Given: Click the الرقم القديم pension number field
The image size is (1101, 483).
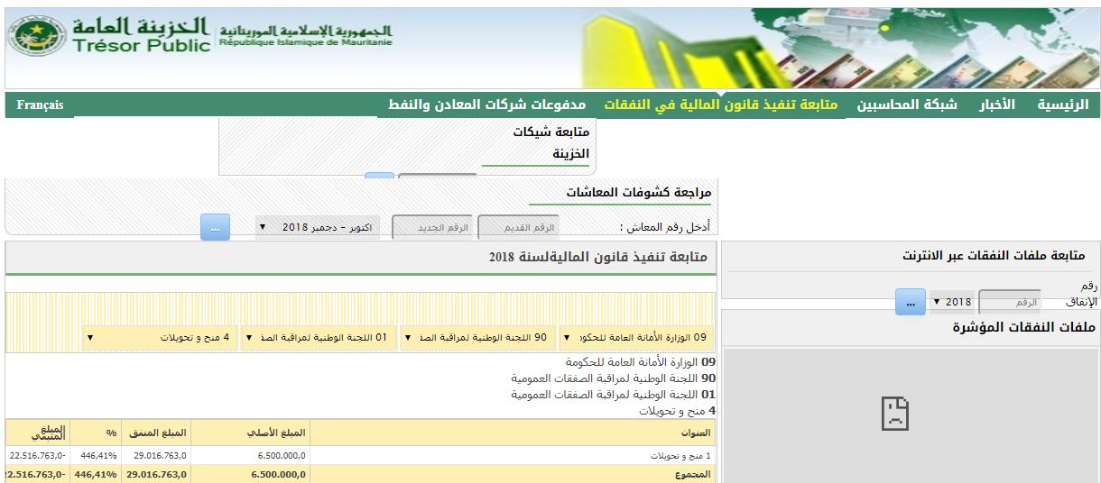Looking at the screenshot, I should pyautogui.click(x=518, y=227).
